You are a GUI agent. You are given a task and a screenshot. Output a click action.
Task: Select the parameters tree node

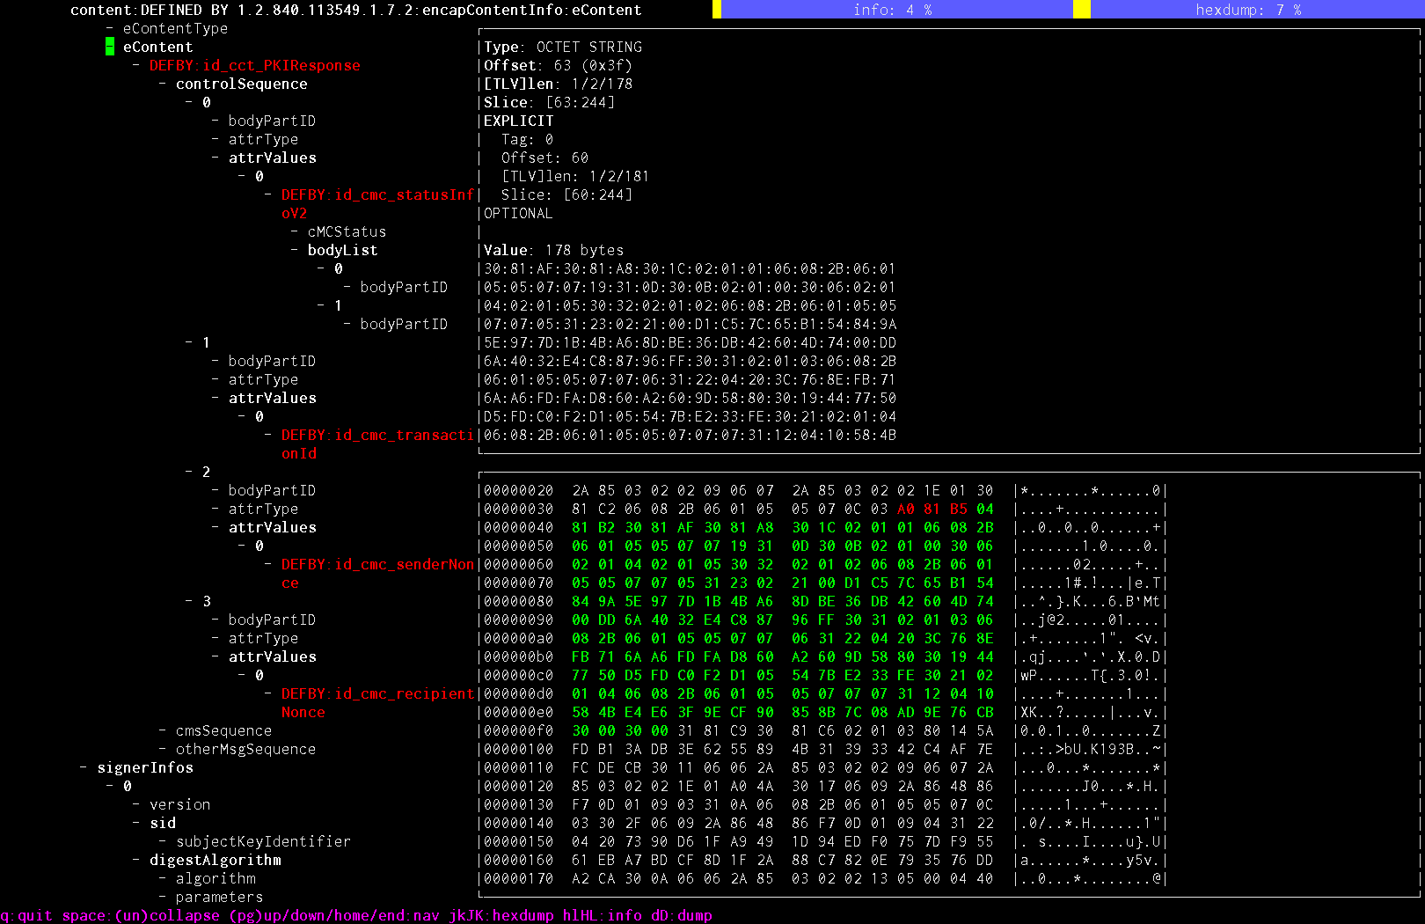click(x=219, y=897)
